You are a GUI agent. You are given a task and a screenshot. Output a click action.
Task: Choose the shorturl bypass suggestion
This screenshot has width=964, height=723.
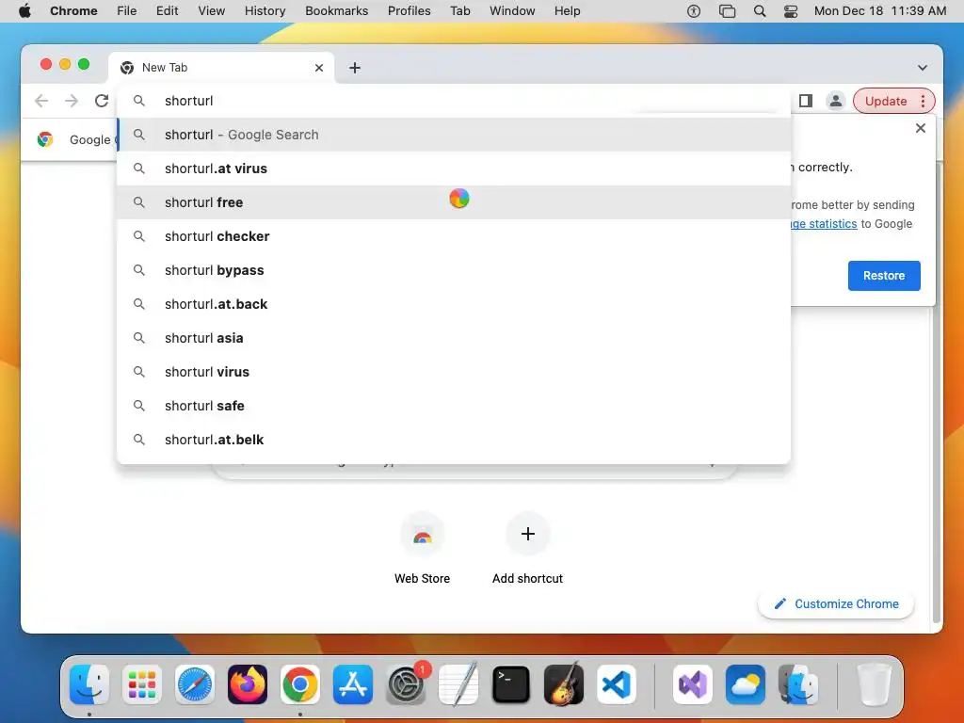click(x=453, y=270)
